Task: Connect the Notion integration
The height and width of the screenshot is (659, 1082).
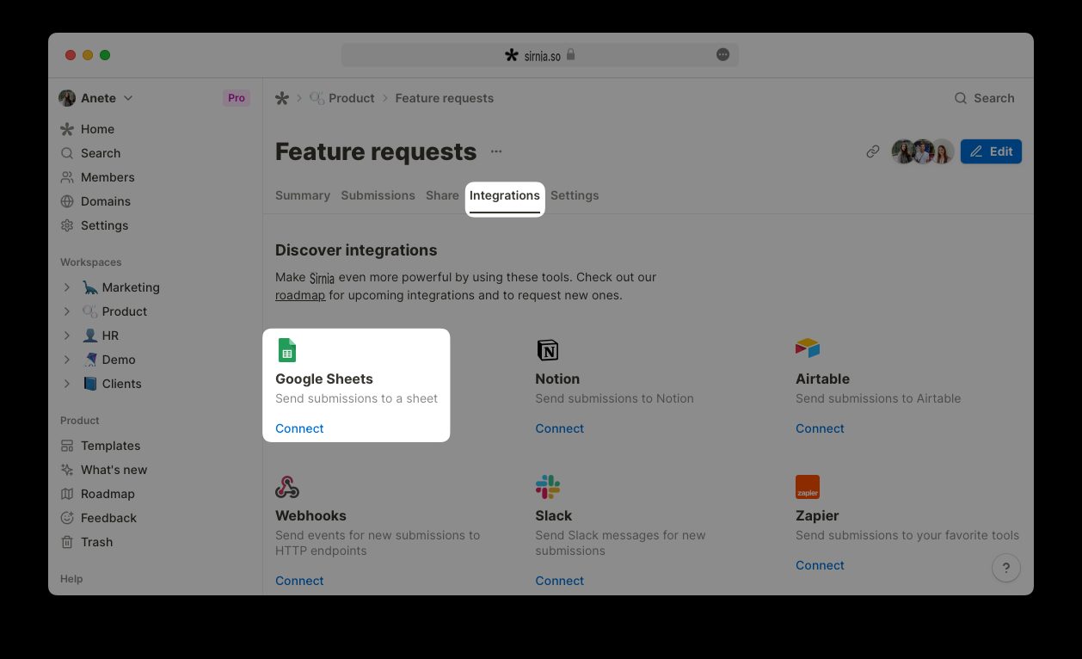Action: [x=560, y=428]
